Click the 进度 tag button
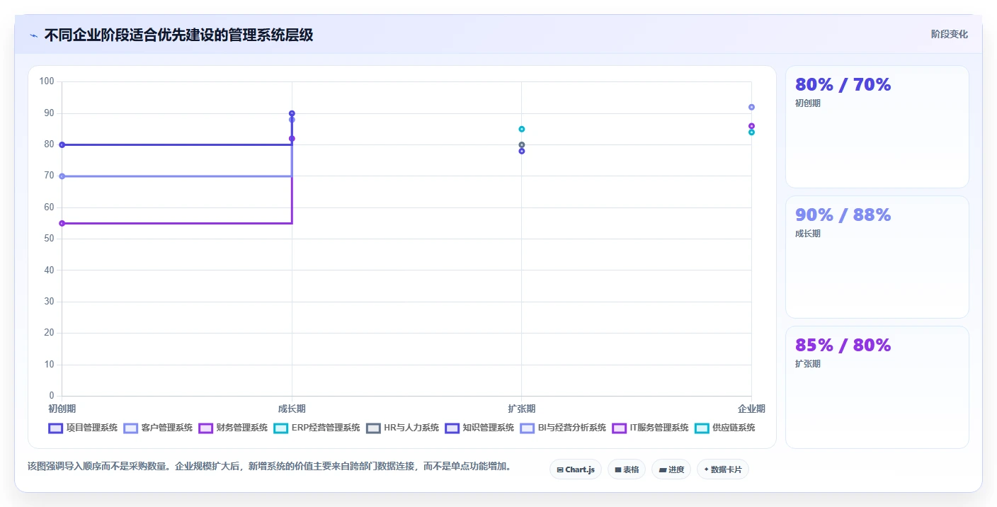Viewport: 997px width, 507px height. [671, 469]
